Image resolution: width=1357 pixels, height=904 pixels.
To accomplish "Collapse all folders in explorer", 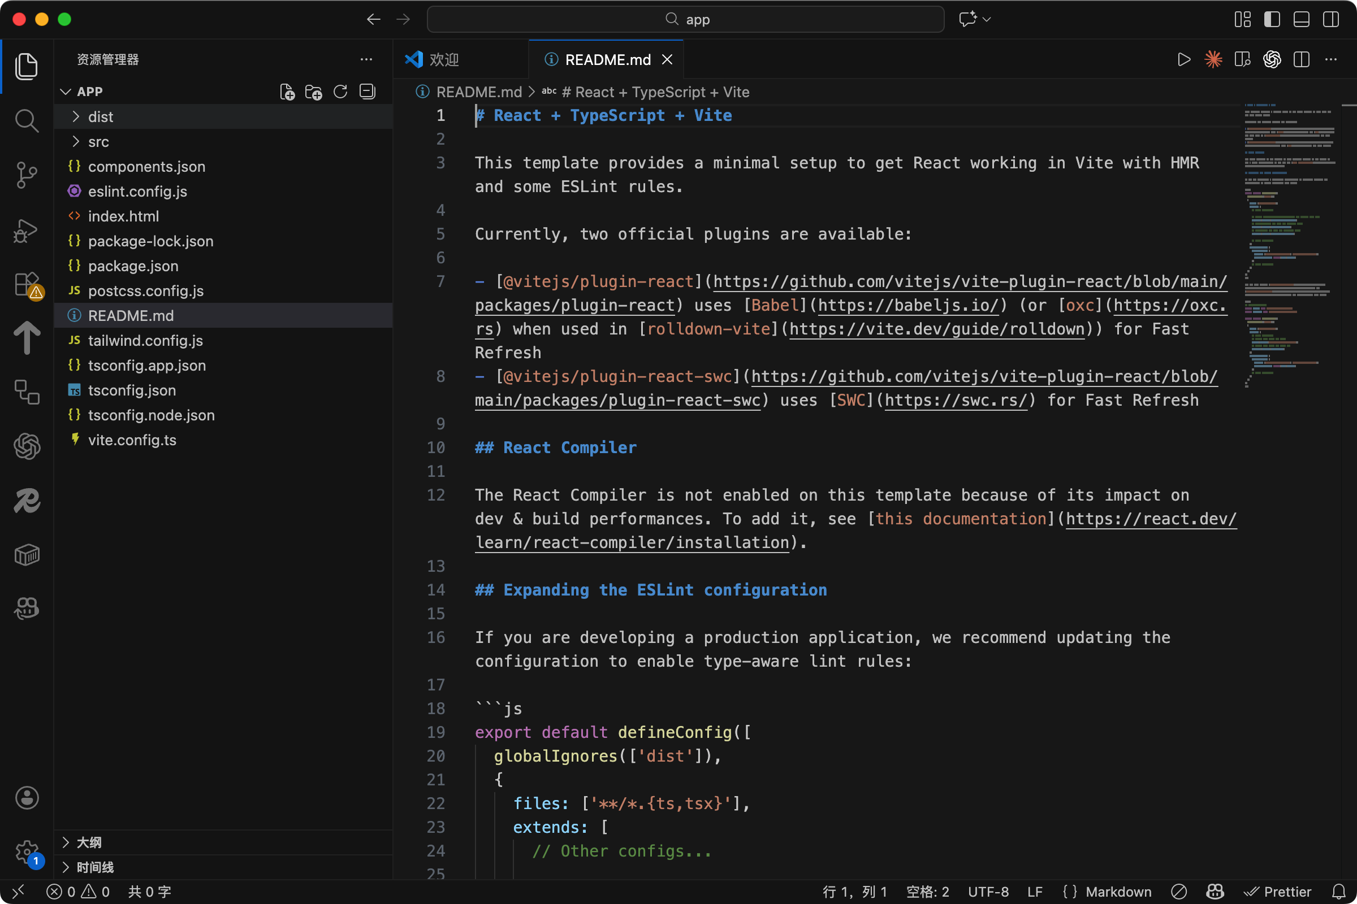I will [368, 92].
